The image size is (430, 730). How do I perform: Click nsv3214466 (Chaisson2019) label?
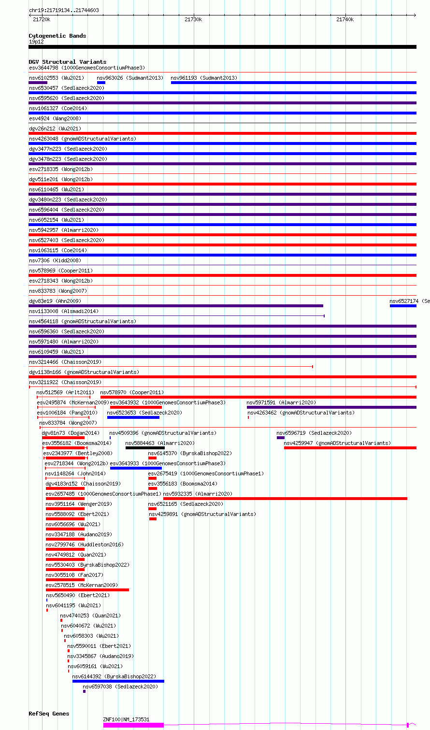pos(65,362)
